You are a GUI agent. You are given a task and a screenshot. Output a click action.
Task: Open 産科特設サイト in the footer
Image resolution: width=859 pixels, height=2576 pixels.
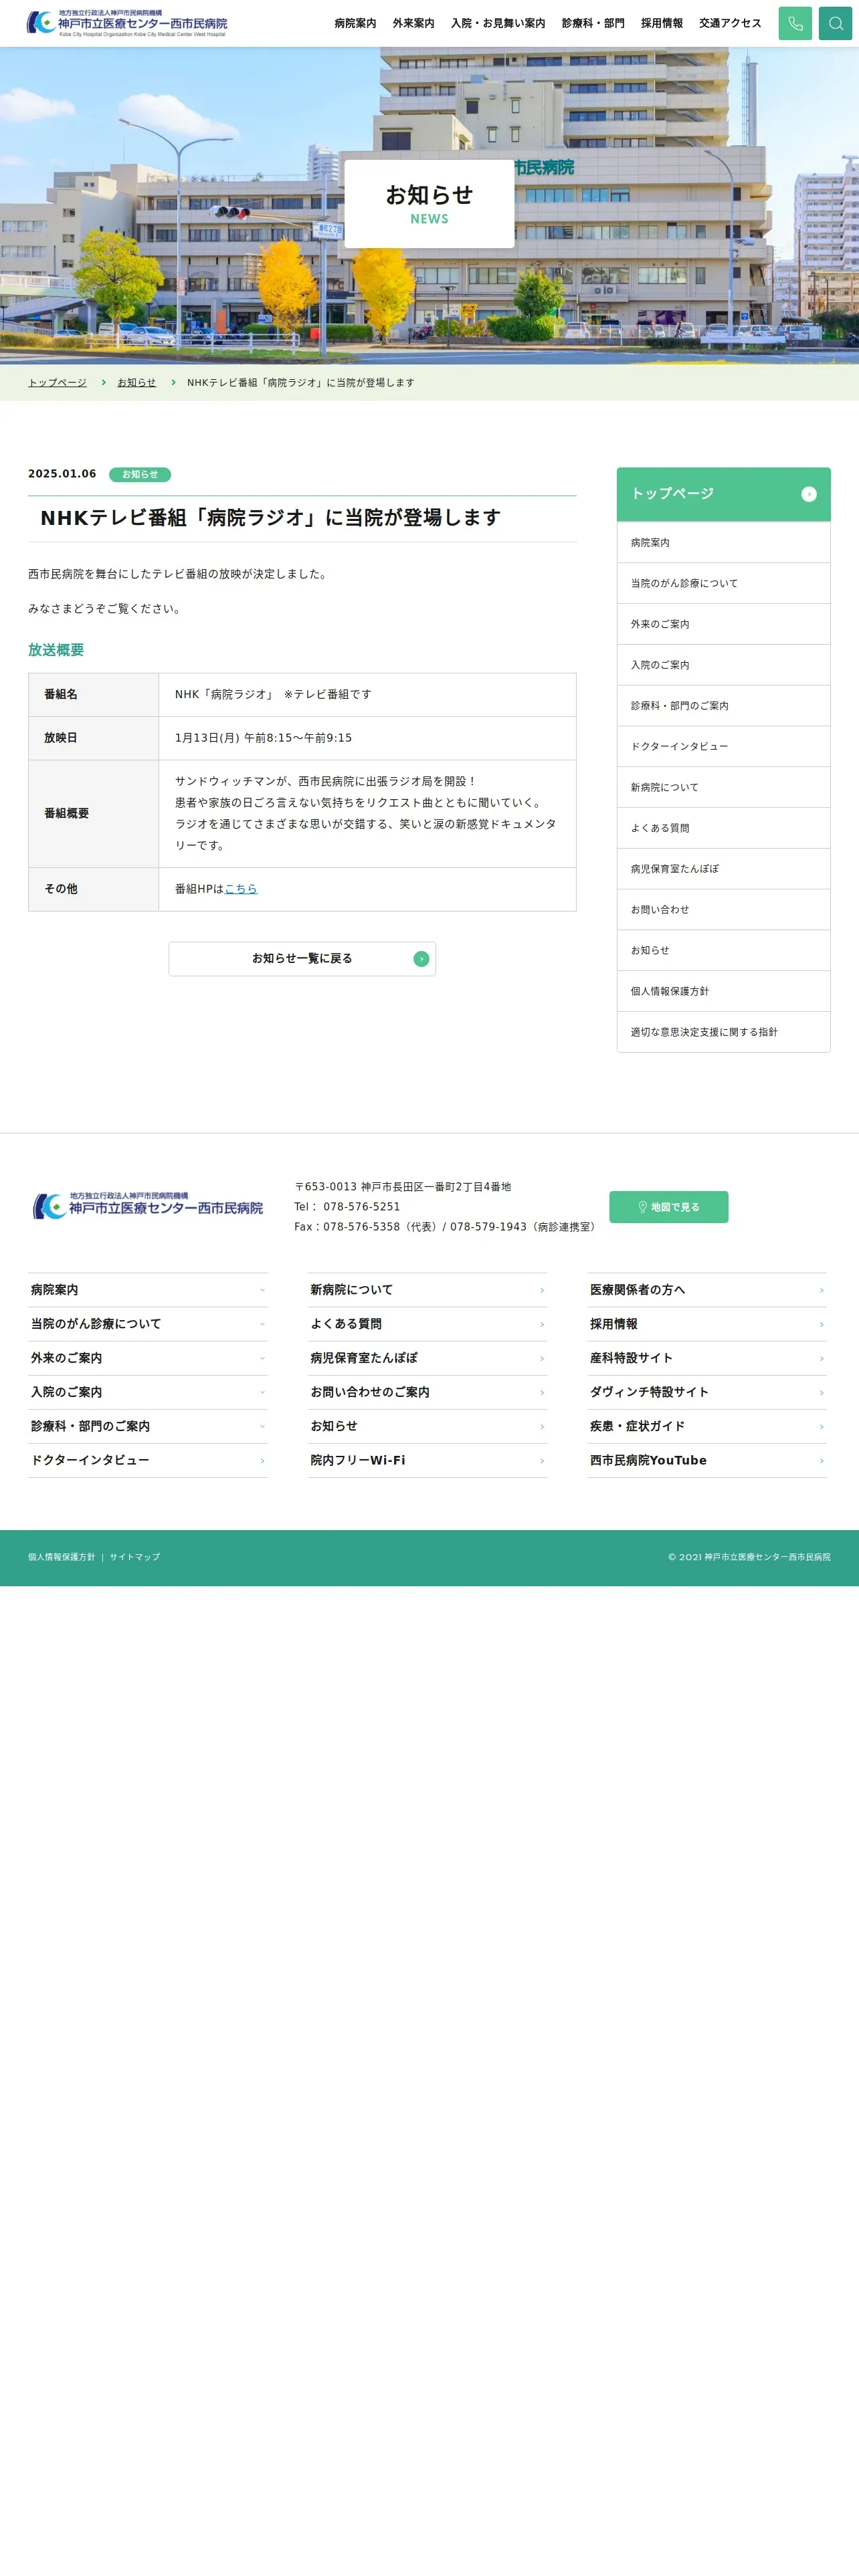pyautogui.click(x=707, y=1358)
